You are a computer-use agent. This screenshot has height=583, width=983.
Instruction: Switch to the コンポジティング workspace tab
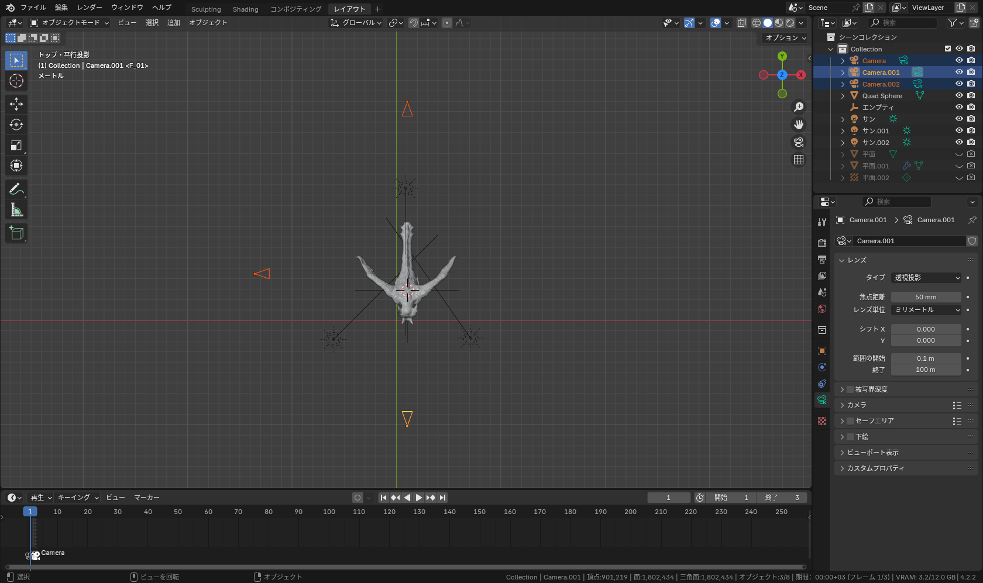296,9
